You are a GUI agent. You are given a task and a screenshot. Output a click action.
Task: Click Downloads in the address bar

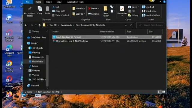(66, 25)
